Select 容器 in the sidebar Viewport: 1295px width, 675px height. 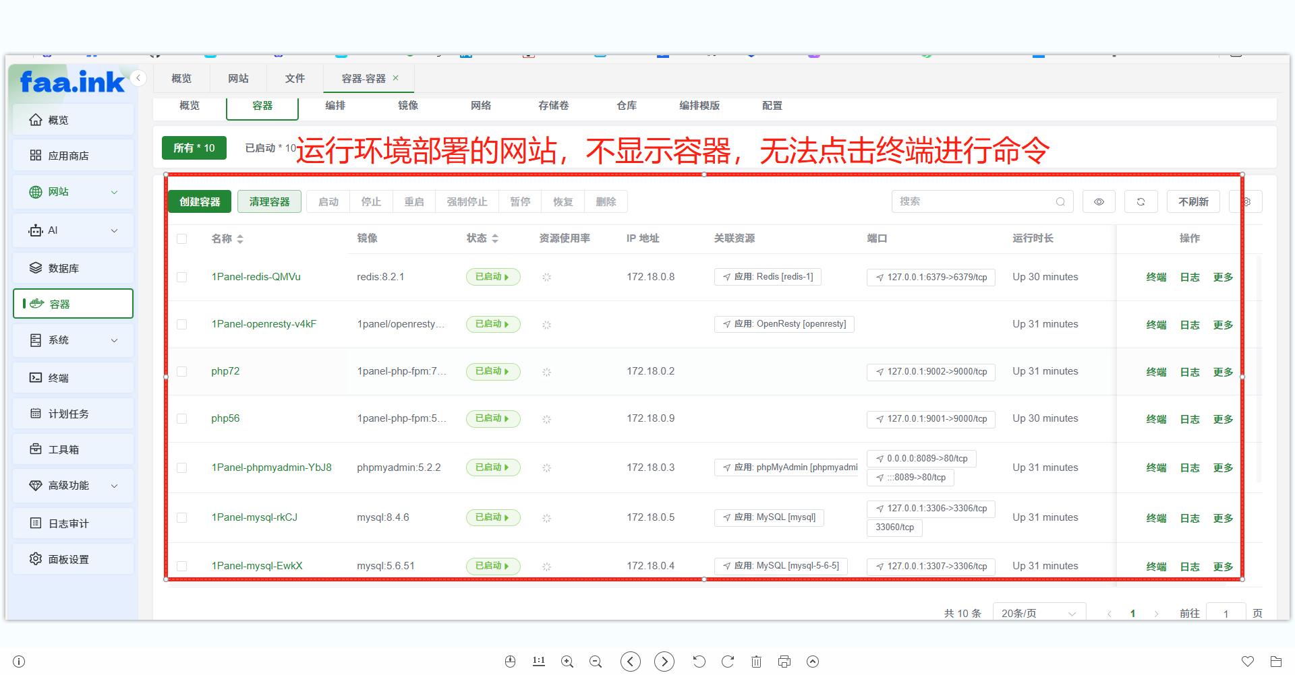point(73,304)
